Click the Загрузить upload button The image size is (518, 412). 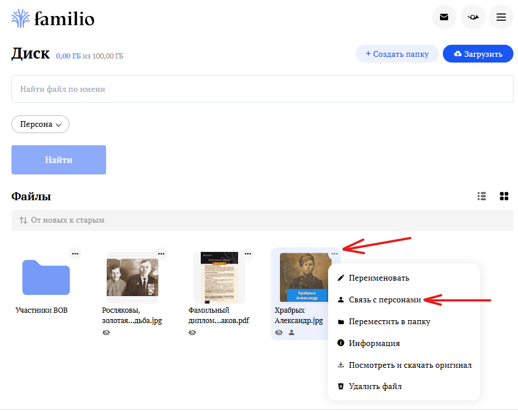tap(478, 53)
